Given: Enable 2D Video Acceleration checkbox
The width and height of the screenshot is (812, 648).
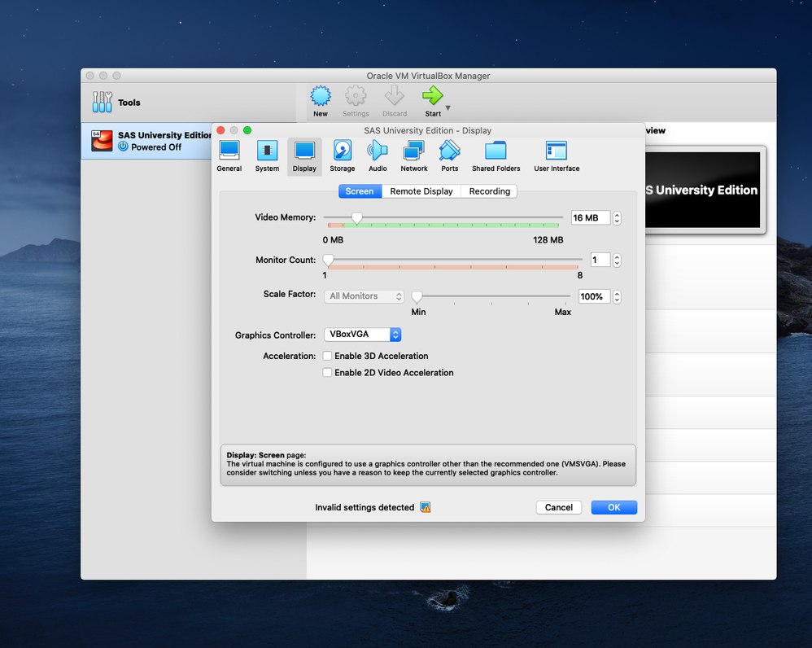Looking at the screenshot, I should coord(328,373).
